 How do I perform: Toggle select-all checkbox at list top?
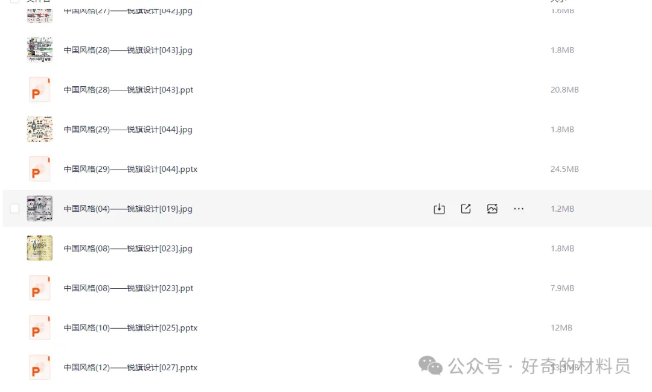[14, 1]
